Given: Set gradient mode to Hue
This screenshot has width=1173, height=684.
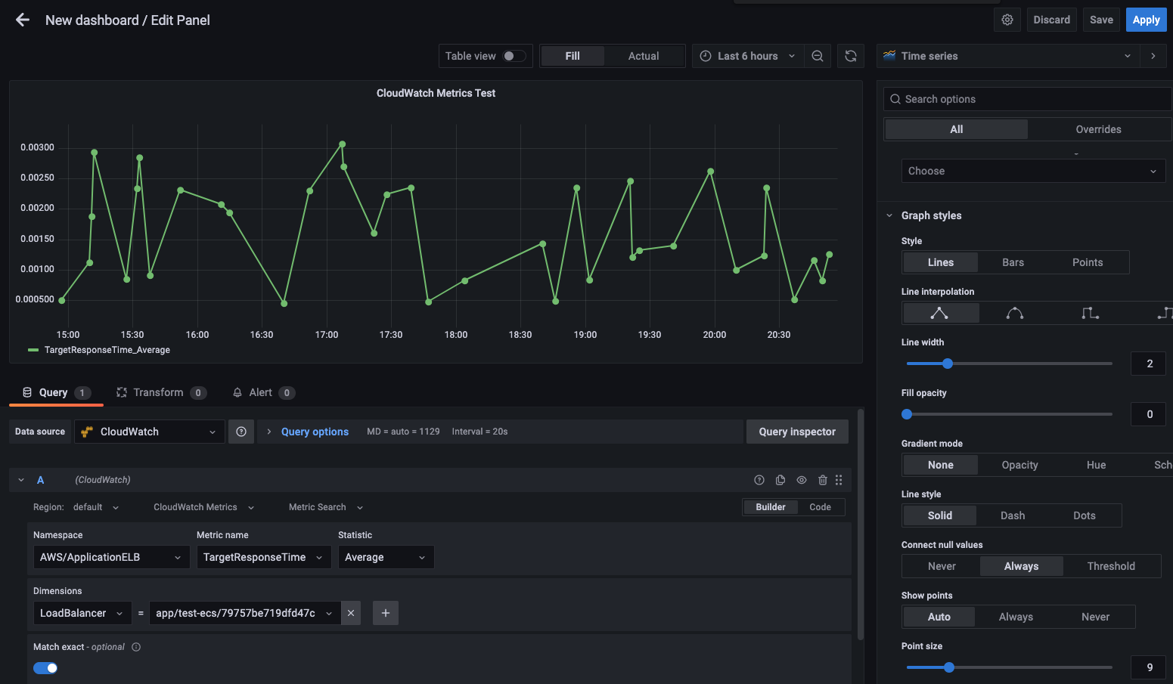Looking at the screenshot, I should click(x=1096, y=465).
